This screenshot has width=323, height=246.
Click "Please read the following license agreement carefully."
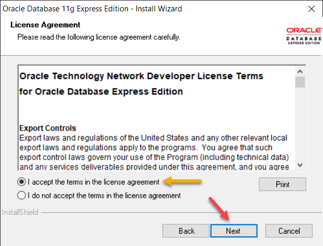coord(99,37)
